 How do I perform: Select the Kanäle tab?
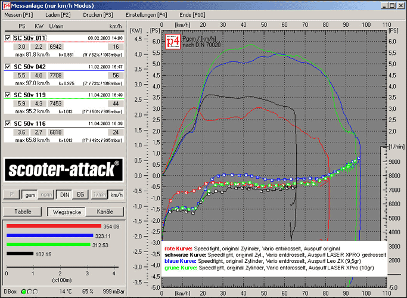pos(104,212)
